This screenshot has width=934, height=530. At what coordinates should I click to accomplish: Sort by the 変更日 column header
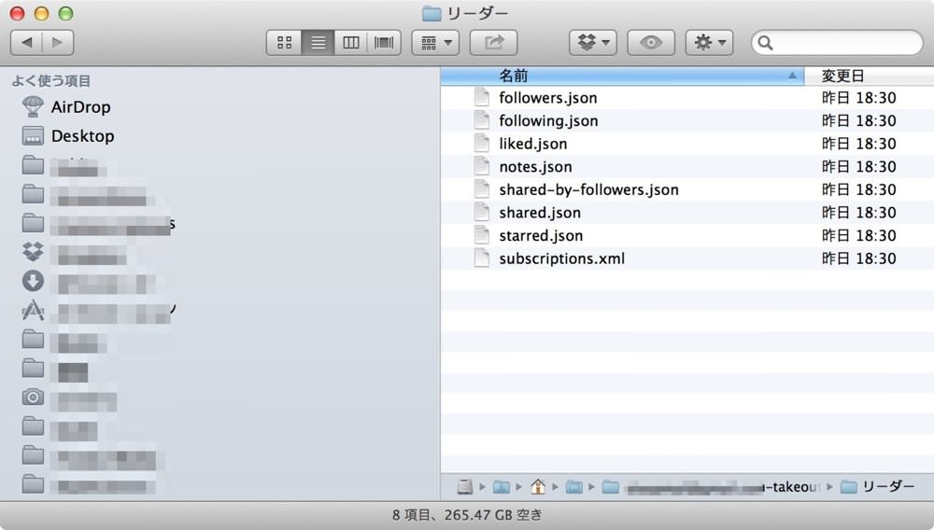(869, 76)
